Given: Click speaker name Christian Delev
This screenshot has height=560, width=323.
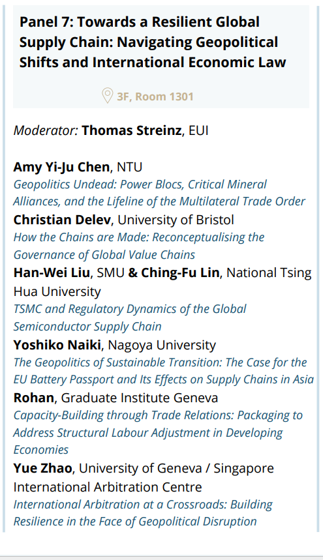Looking at the screenshot, I should (62, 220).
